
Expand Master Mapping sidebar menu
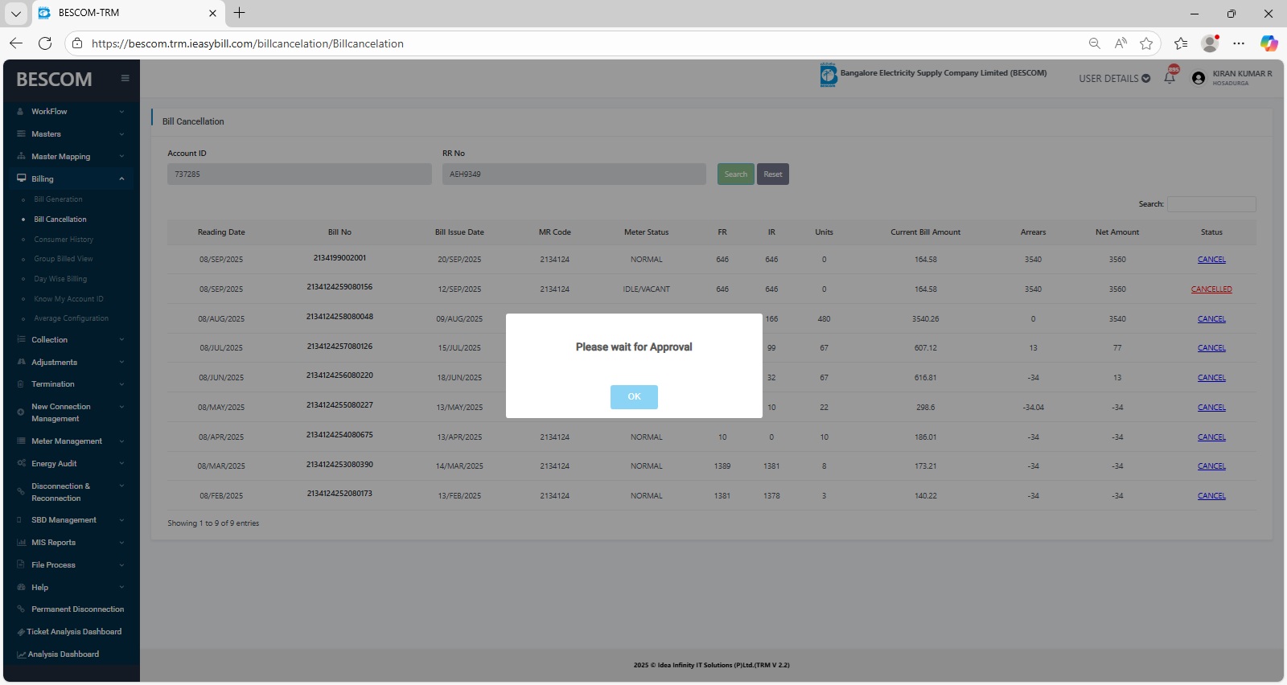pos(71,157)
